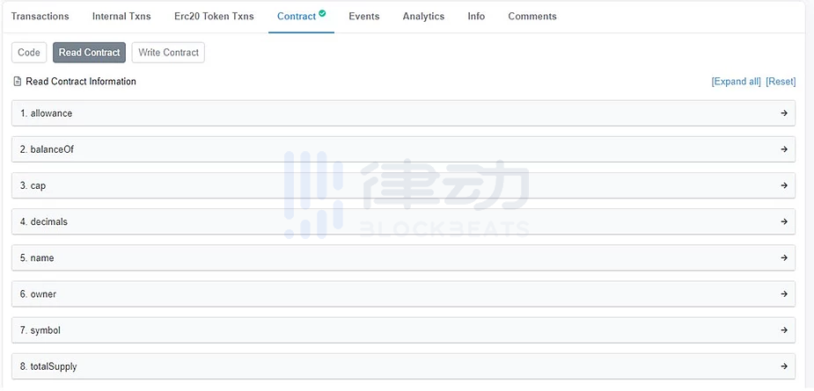Go to the Events tab
This screenshot has height=391, width=814.
(364, 17)
